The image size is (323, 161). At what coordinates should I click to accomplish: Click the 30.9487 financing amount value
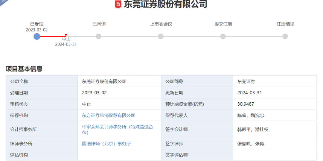coord(246,104)
